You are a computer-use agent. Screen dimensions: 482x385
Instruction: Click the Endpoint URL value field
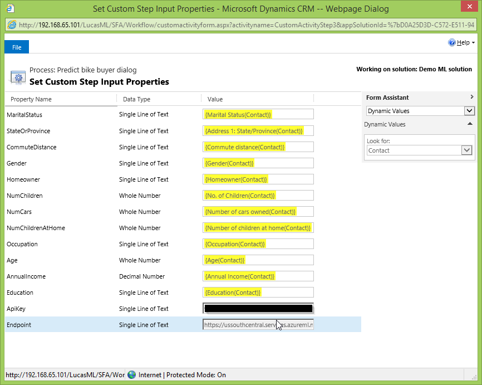[258, 324]
